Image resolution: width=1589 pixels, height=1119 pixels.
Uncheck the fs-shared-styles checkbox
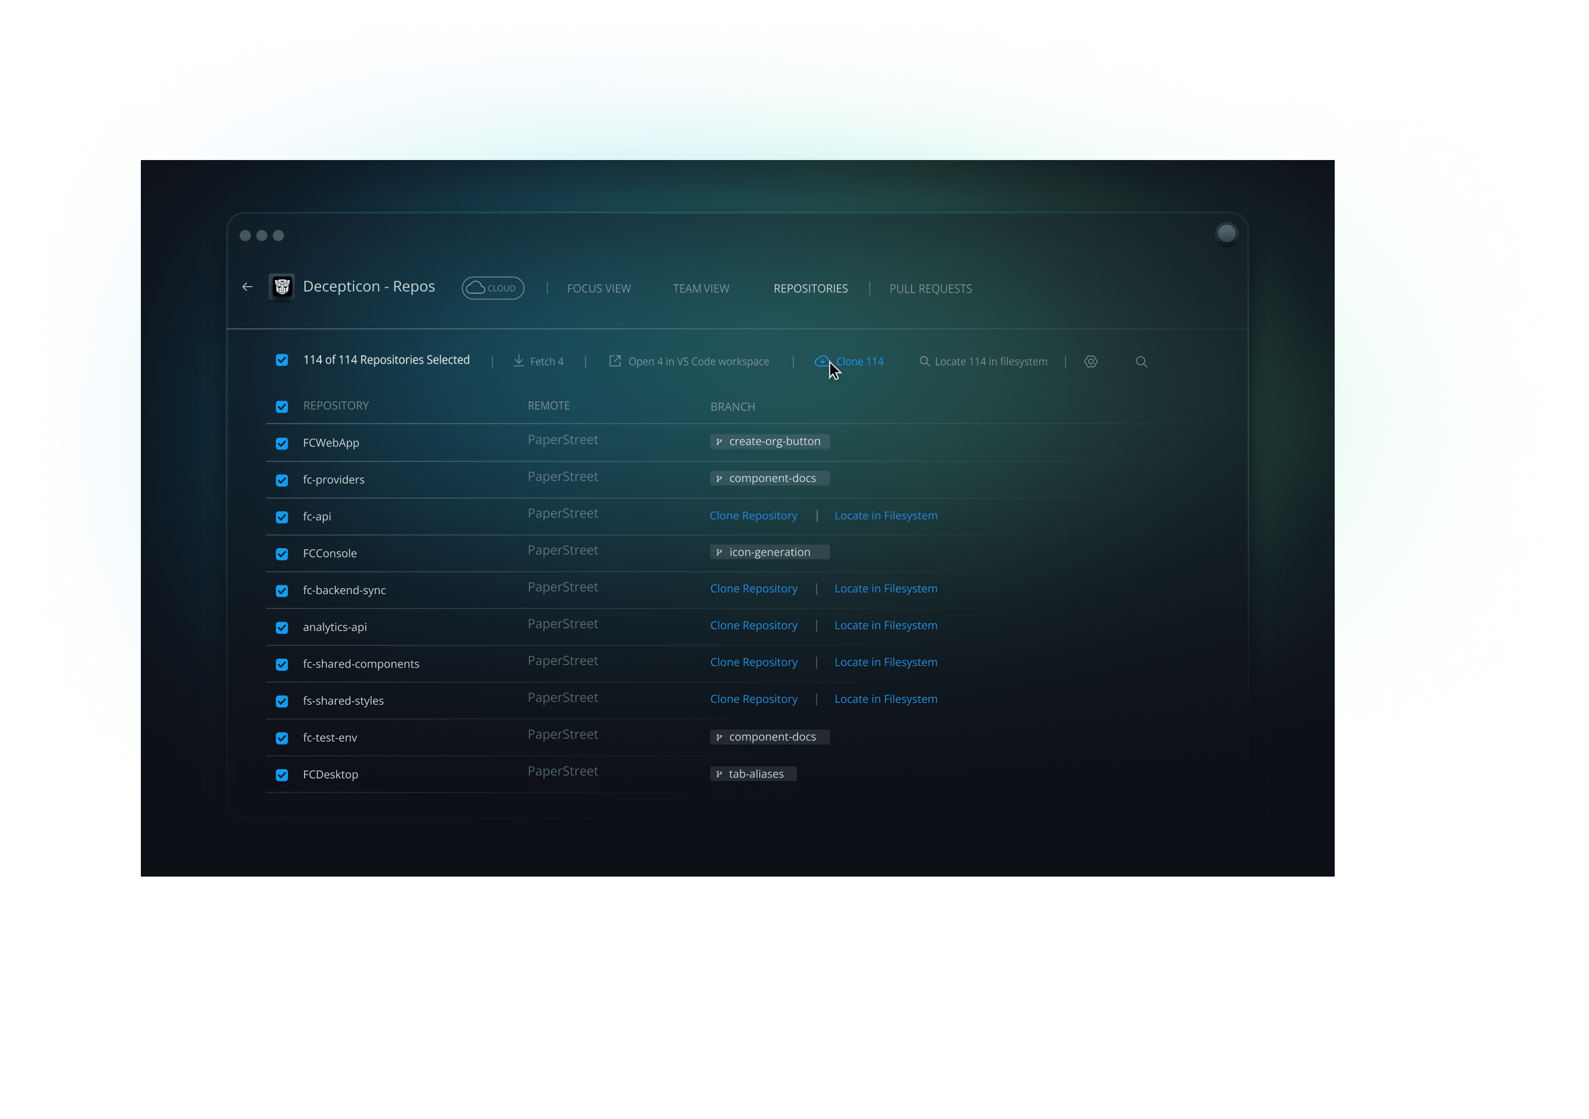[282, 701]
